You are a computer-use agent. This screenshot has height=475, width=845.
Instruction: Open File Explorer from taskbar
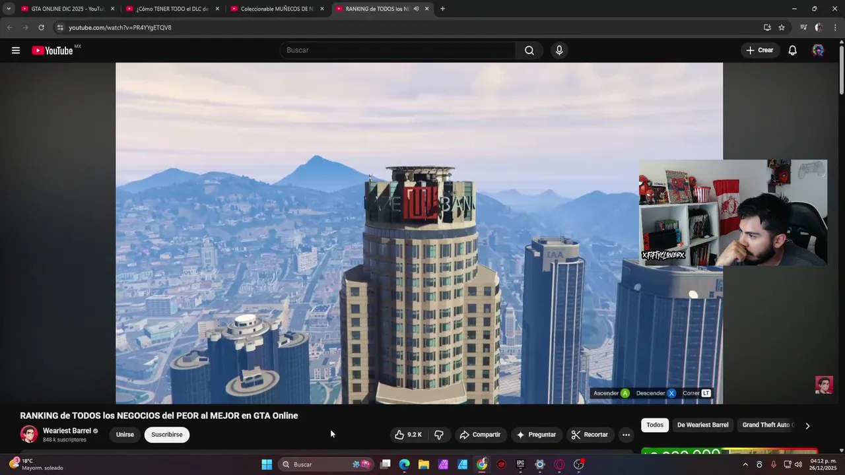424,464
